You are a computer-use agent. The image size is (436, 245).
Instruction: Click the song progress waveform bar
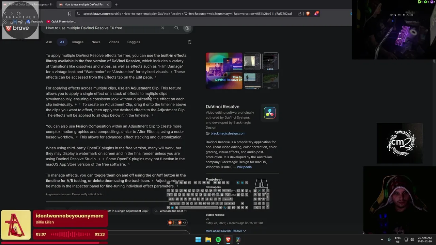(70, 234)
